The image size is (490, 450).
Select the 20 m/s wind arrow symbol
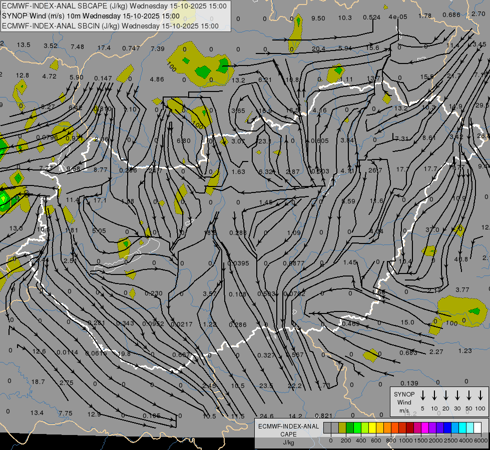445,395
